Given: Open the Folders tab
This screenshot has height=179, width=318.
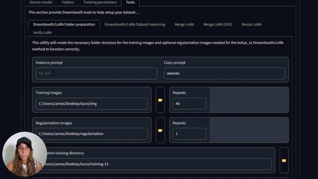Looking at the screenshot, I should tap(68, 2).
